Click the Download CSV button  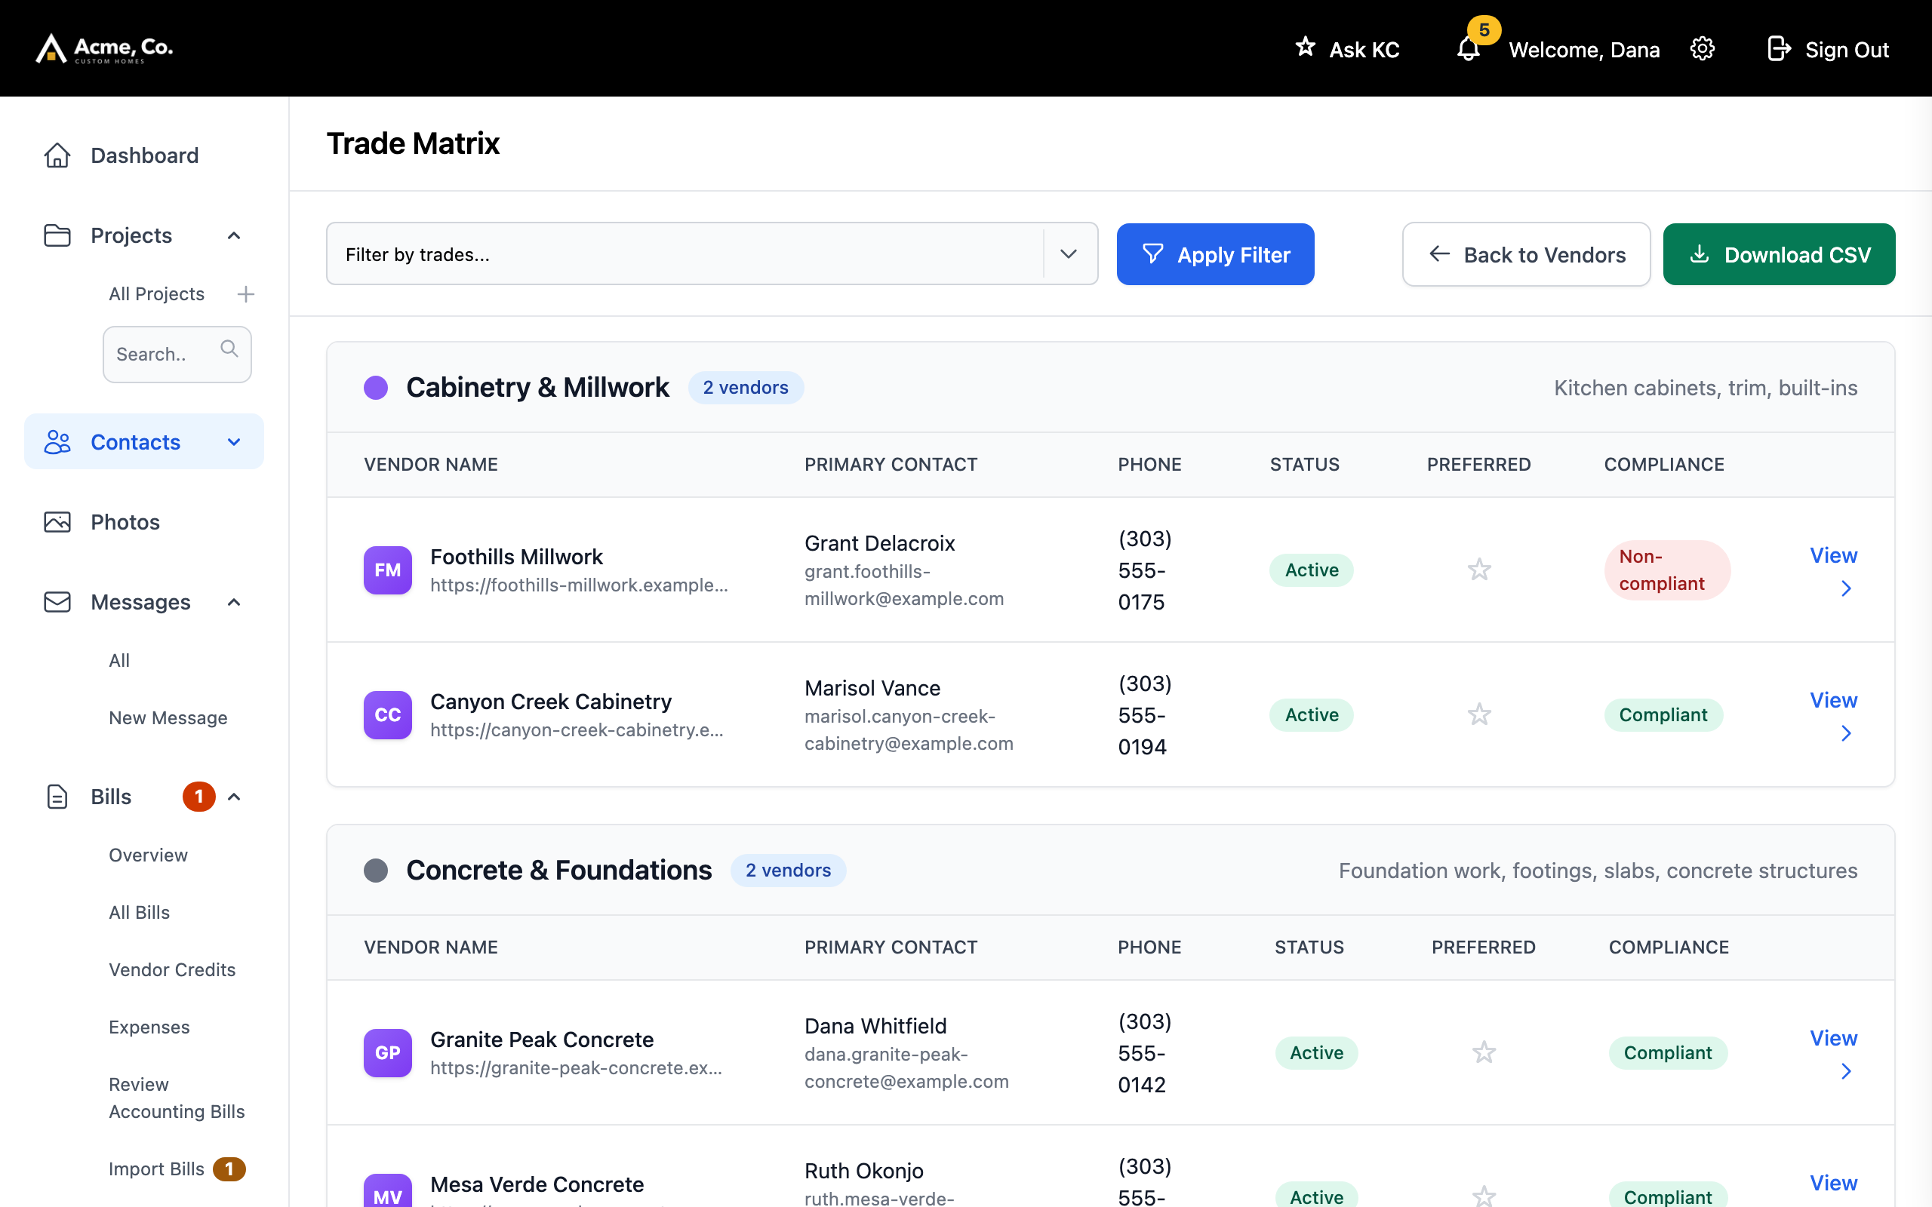click(1779, 254)
